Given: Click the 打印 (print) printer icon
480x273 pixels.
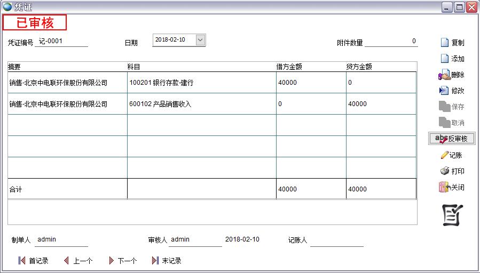Looking at the screenshot, I should coord(444,171).
